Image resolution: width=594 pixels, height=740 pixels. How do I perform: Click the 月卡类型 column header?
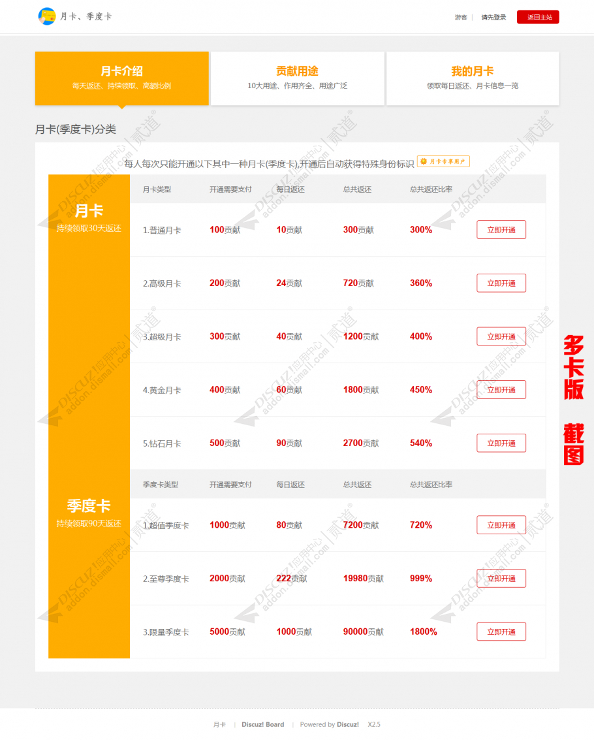pos(157,189)
